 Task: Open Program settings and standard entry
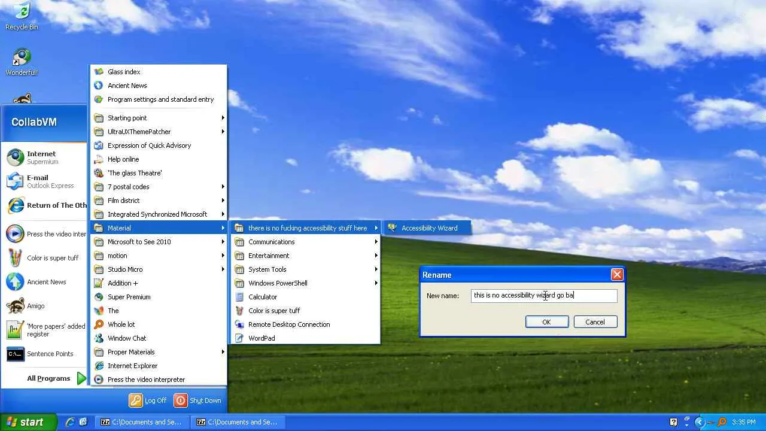click(159, 99)
